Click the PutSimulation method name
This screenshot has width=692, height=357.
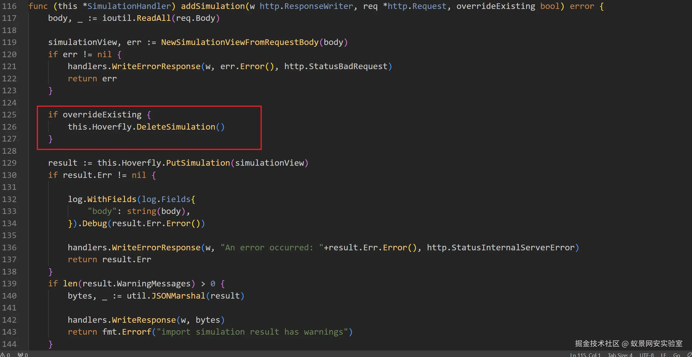(198, 163)
